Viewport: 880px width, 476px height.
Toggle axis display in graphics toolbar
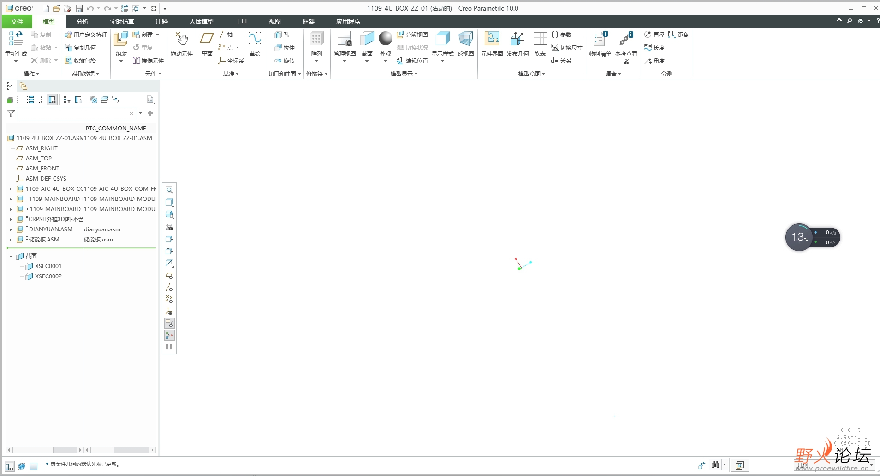(x=169, y=288)
